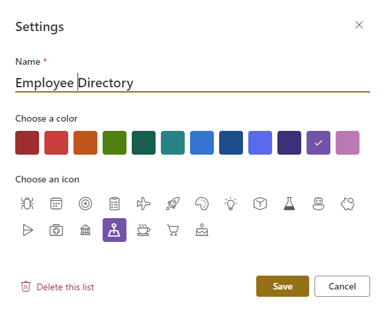Select the birthday cake icon
This screenshot has height=310, width=384.
(x=202, y=230)
